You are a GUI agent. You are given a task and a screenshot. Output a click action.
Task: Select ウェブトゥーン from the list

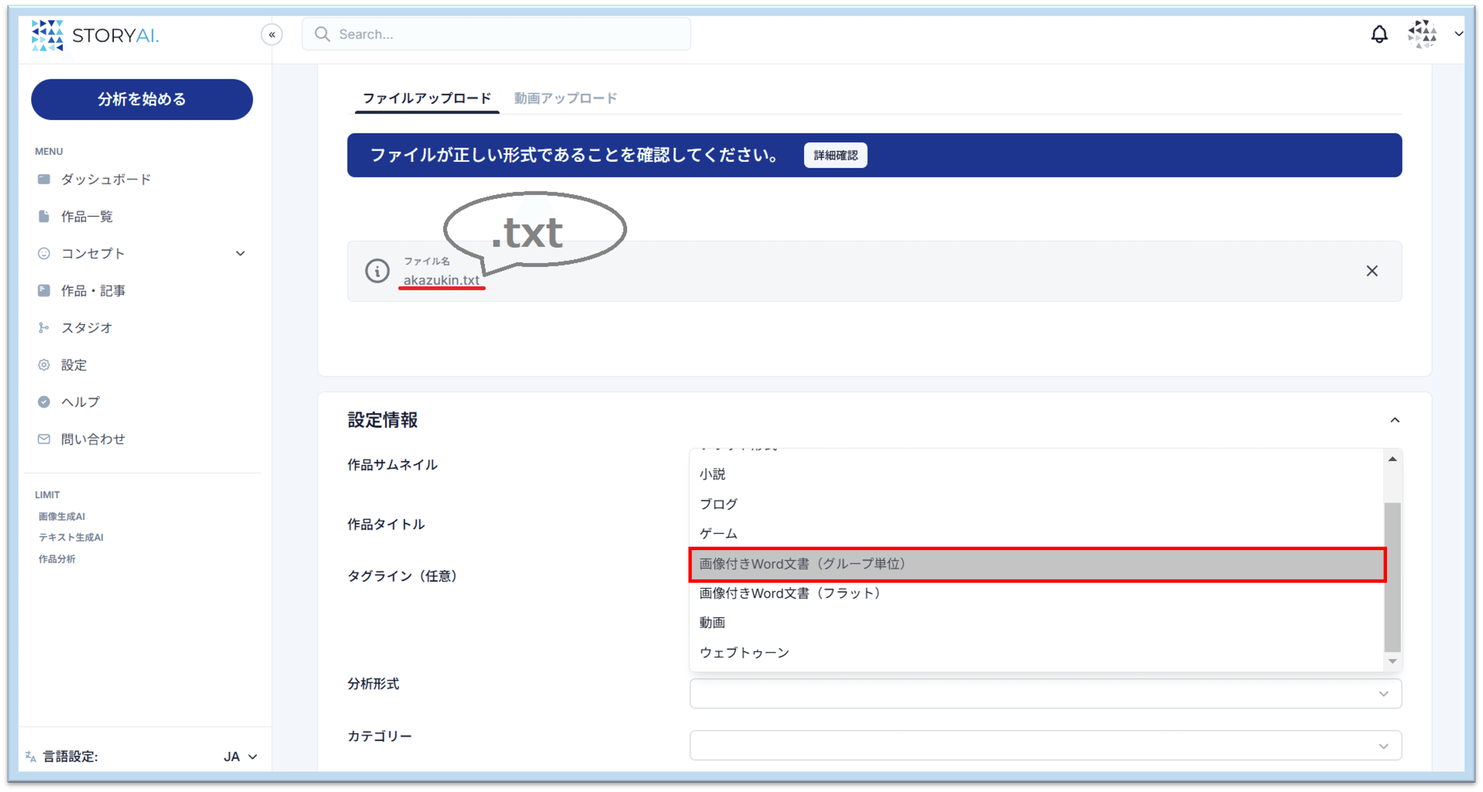click(1036, 653)
